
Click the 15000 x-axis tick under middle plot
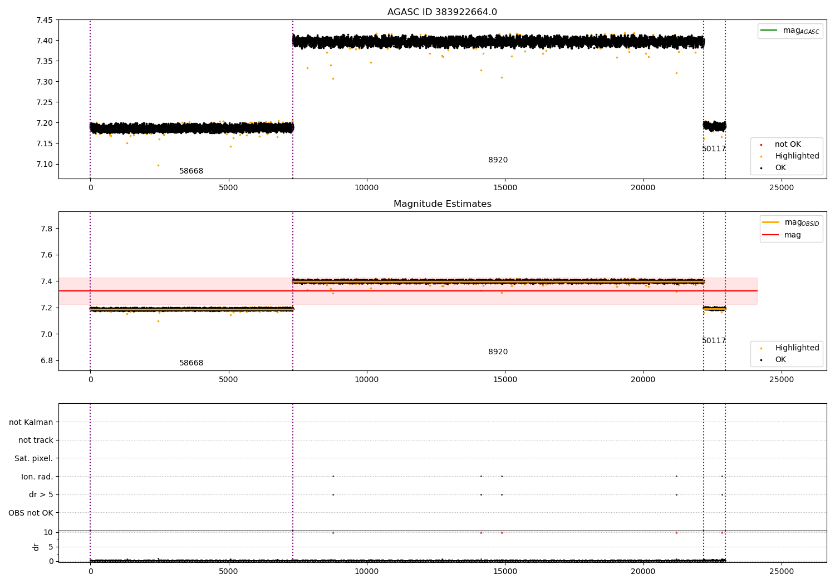tap(505, 380)
